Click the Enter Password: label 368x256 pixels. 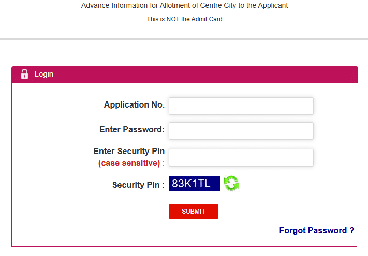[131, 129]
